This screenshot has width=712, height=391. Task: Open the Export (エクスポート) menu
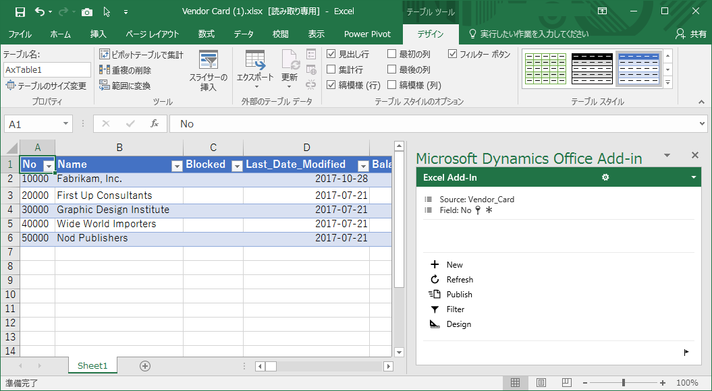pos(255,71)
